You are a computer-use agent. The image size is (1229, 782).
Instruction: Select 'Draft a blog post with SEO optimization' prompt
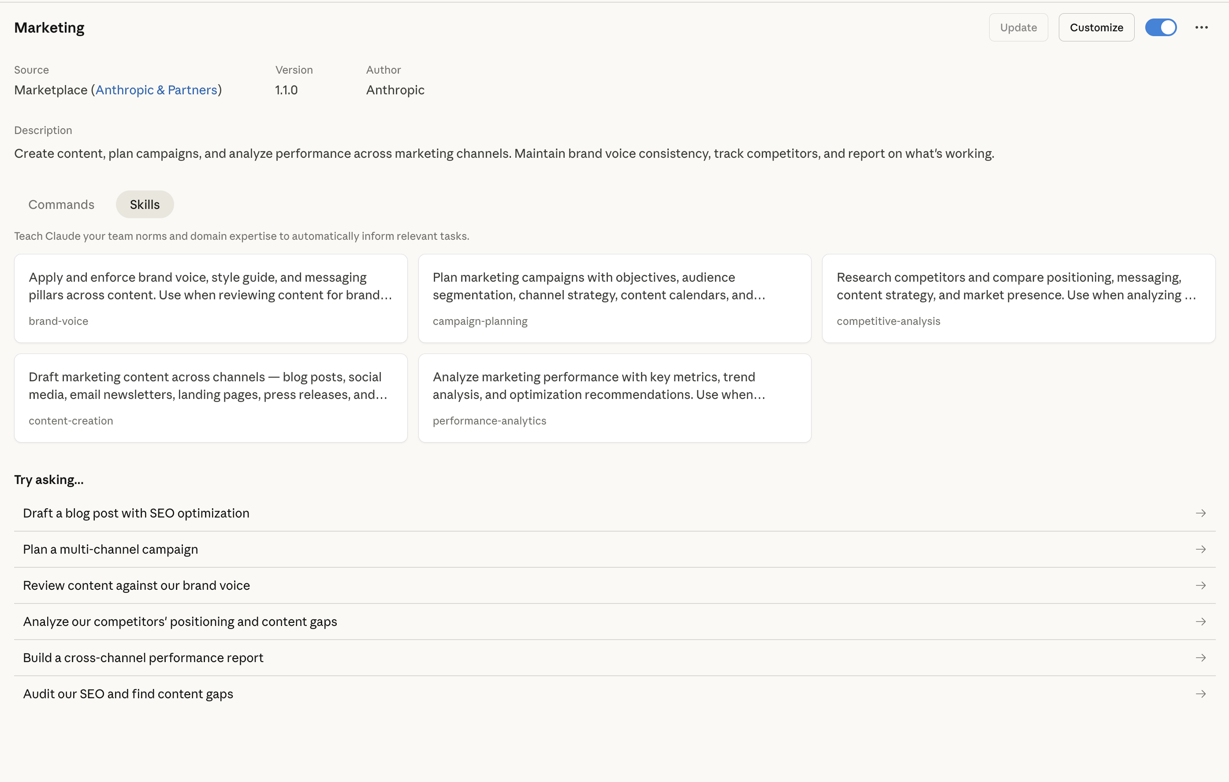pos(614,513)
